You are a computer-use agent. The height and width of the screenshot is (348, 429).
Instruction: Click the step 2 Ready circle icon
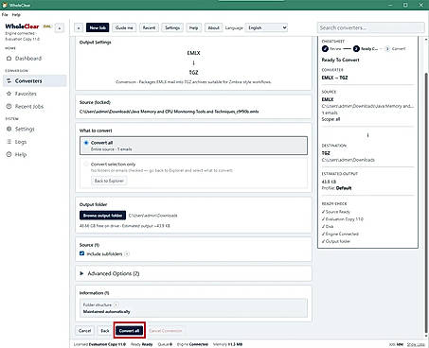tap(356, 49)
